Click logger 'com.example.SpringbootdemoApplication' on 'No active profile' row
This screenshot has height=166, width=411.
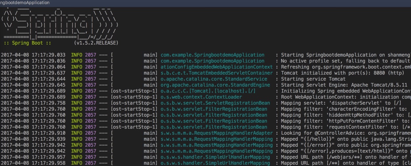tap(212, 61)
